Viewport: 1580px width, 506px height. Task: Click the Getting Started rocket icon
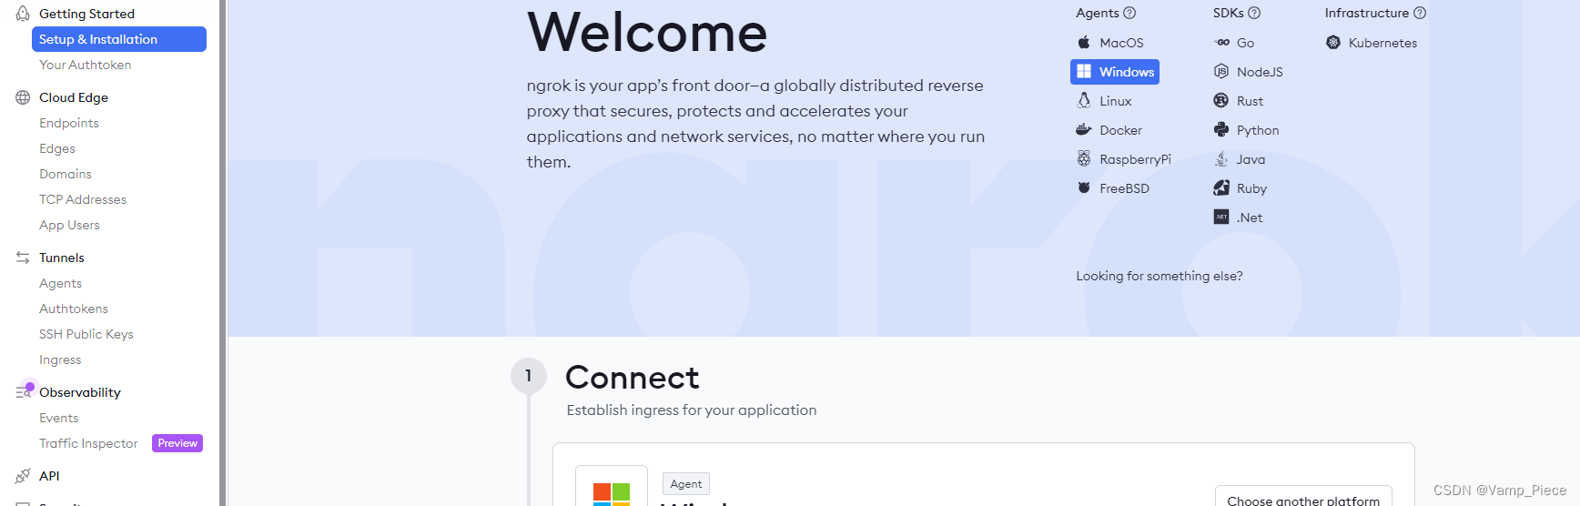click(23, 14)
